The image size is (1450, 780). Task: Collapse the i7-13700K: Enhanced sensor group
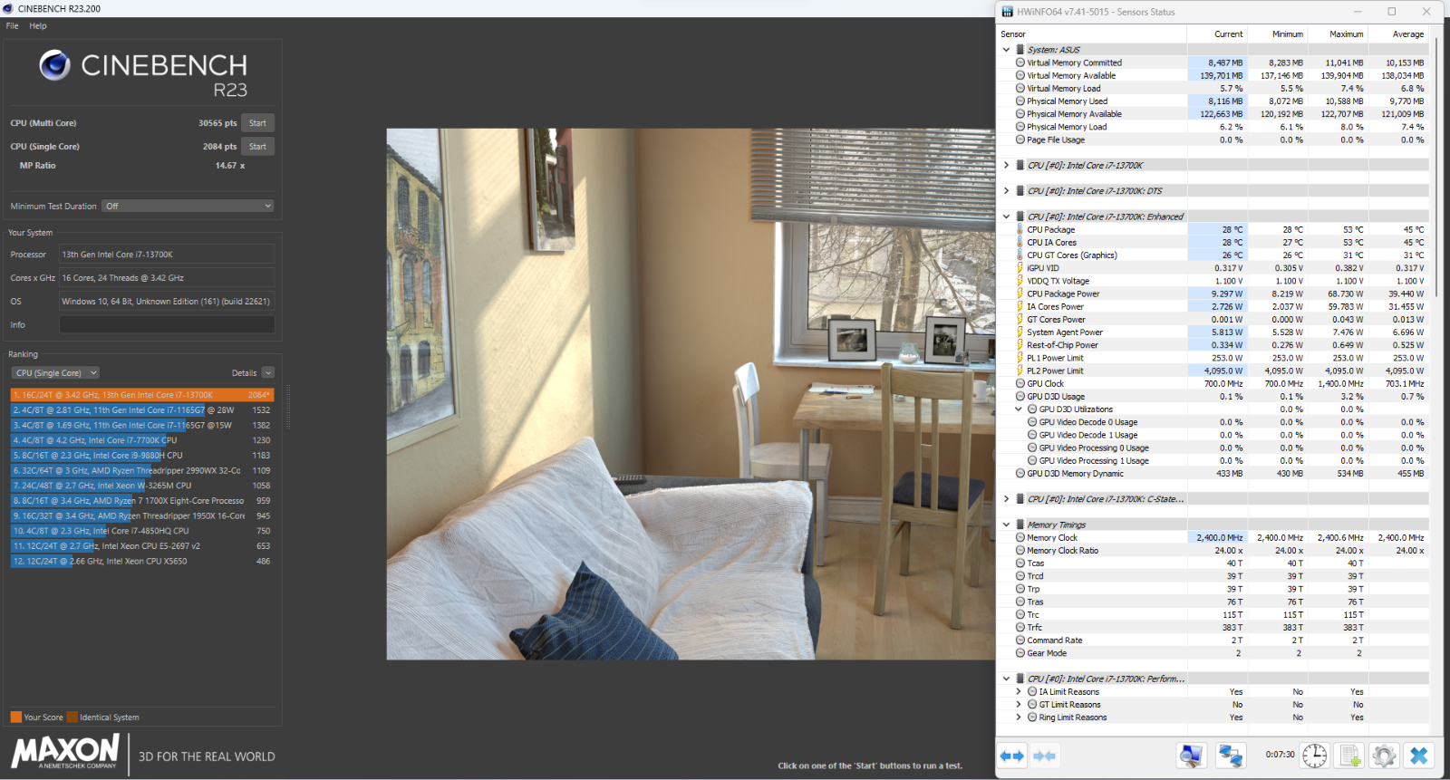pyautogui.click(x=1006, y=217)
